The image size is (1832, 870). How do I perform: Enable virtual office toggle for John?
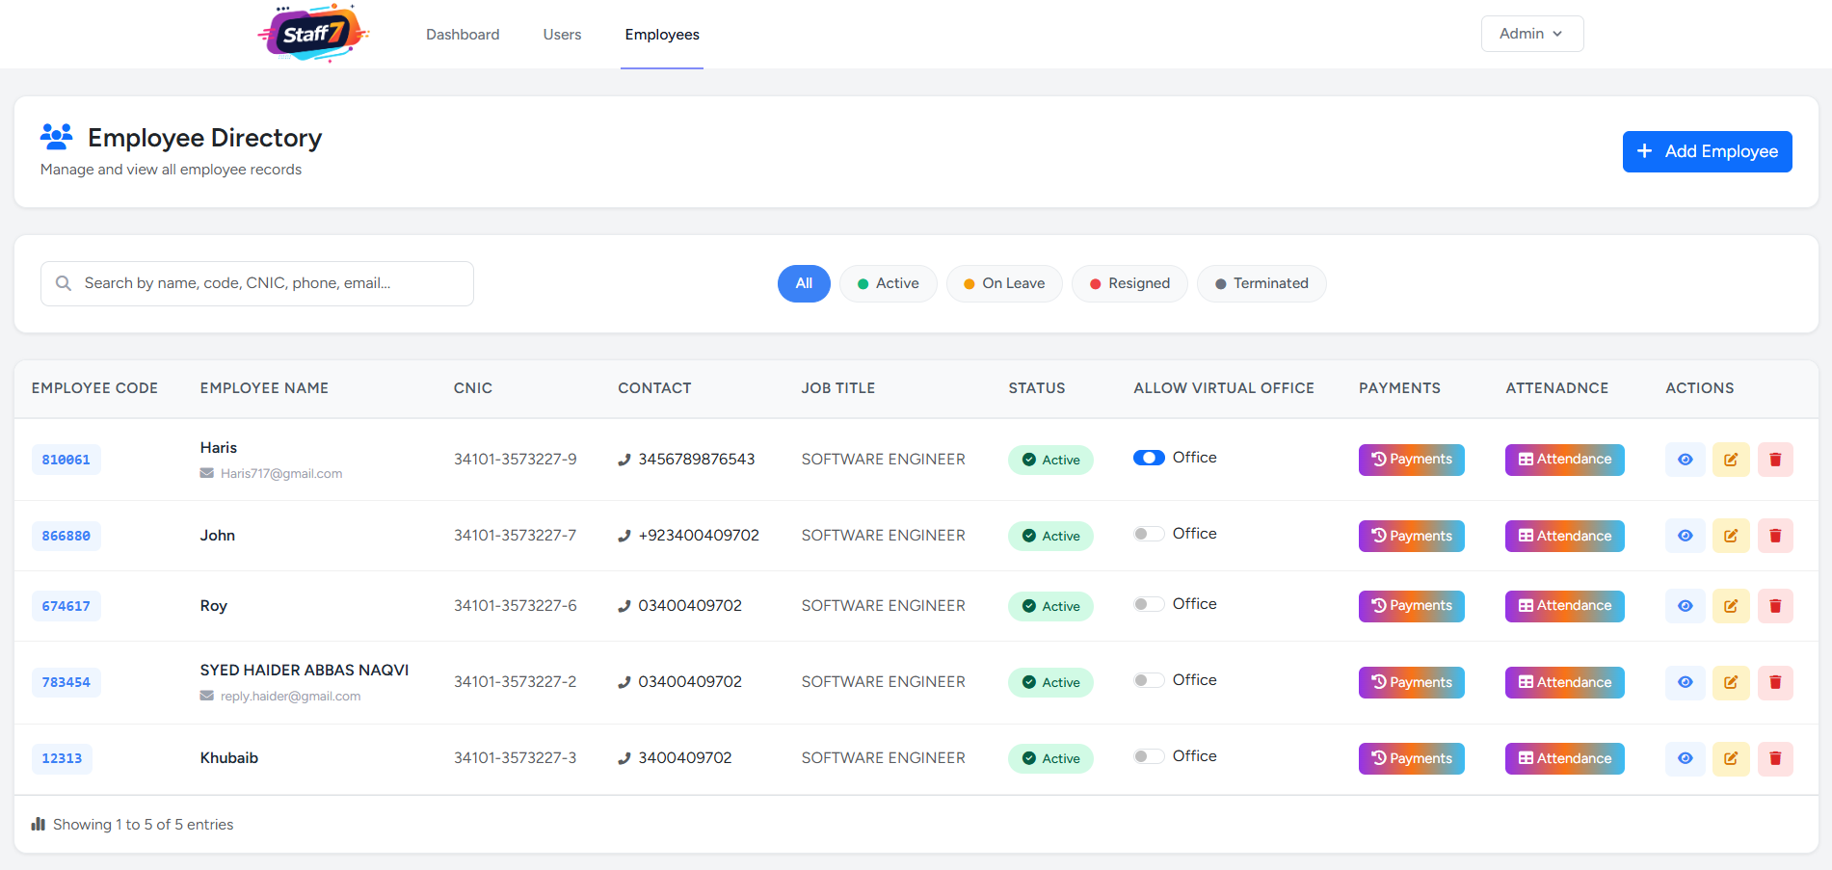tap(1149, 534)
